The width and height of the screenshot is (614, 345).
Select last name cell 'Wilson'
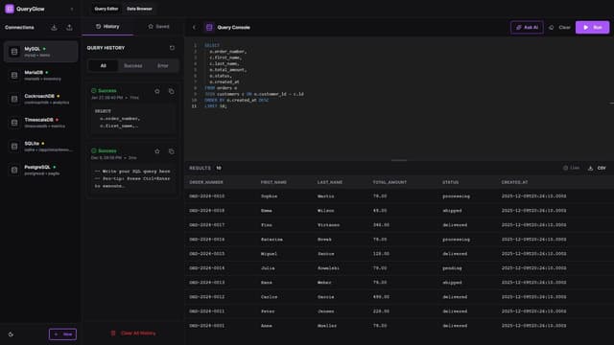coord(326,211)
